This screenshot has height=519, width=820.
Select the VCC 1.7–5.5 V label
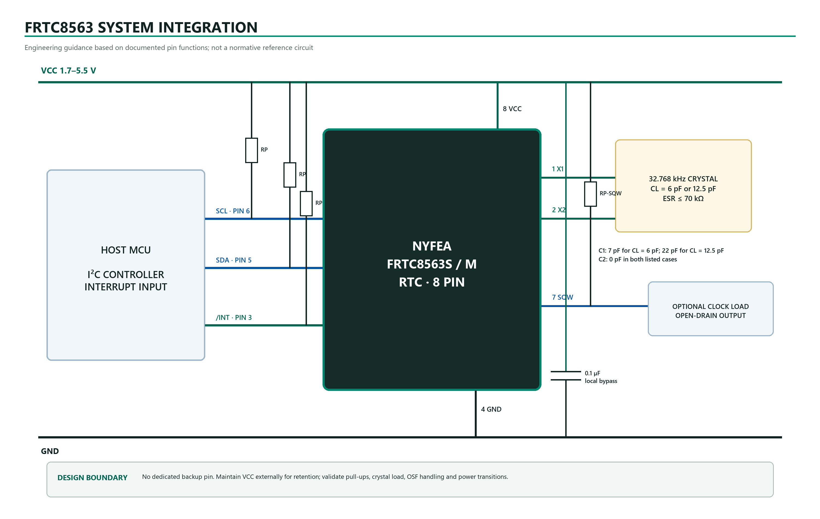(x=68, y=70)
